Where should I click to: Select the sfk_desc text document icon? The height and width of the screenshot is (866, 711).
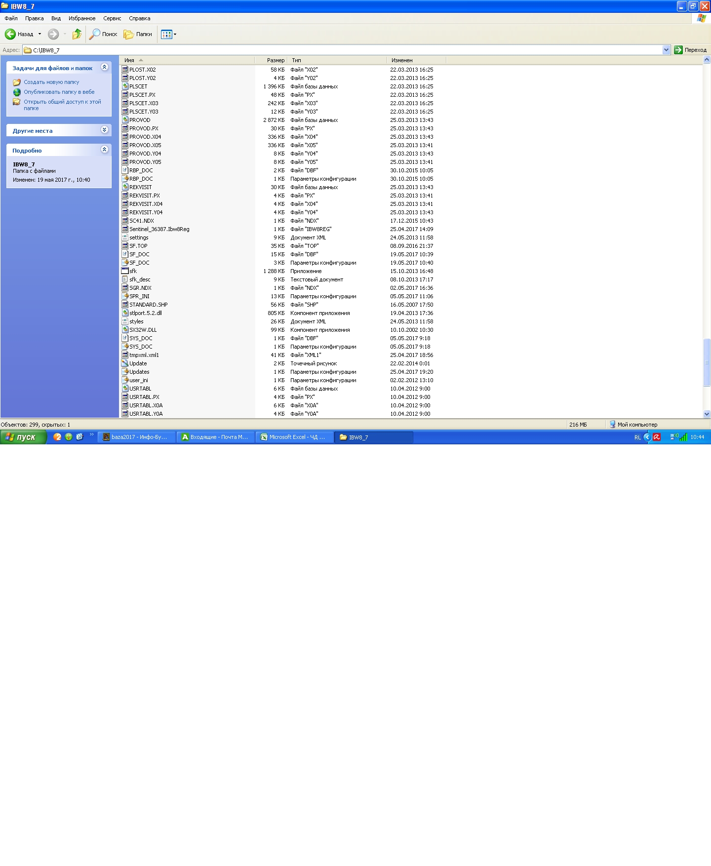coord(125,279)
